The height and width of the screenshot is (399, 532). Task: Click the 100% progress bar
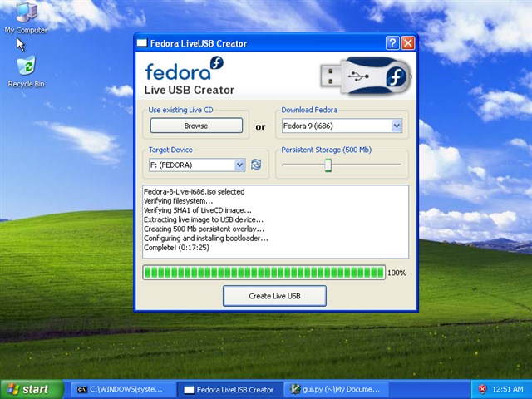264,273
